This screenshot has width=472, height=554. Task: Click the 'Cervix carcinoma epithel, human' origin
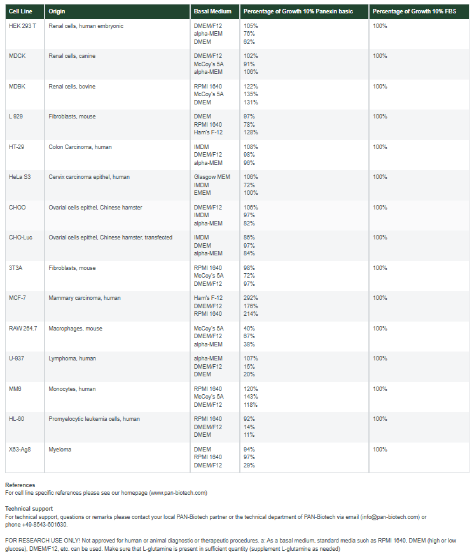pyautogui.click(x=89, y=177)
